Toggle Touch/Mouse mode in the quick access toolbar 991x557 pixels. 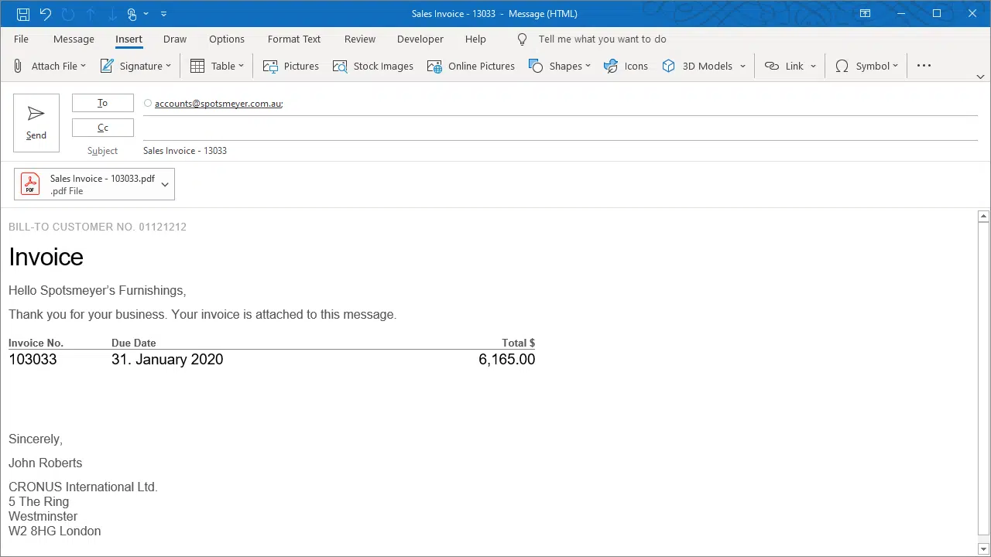point(132,14)
